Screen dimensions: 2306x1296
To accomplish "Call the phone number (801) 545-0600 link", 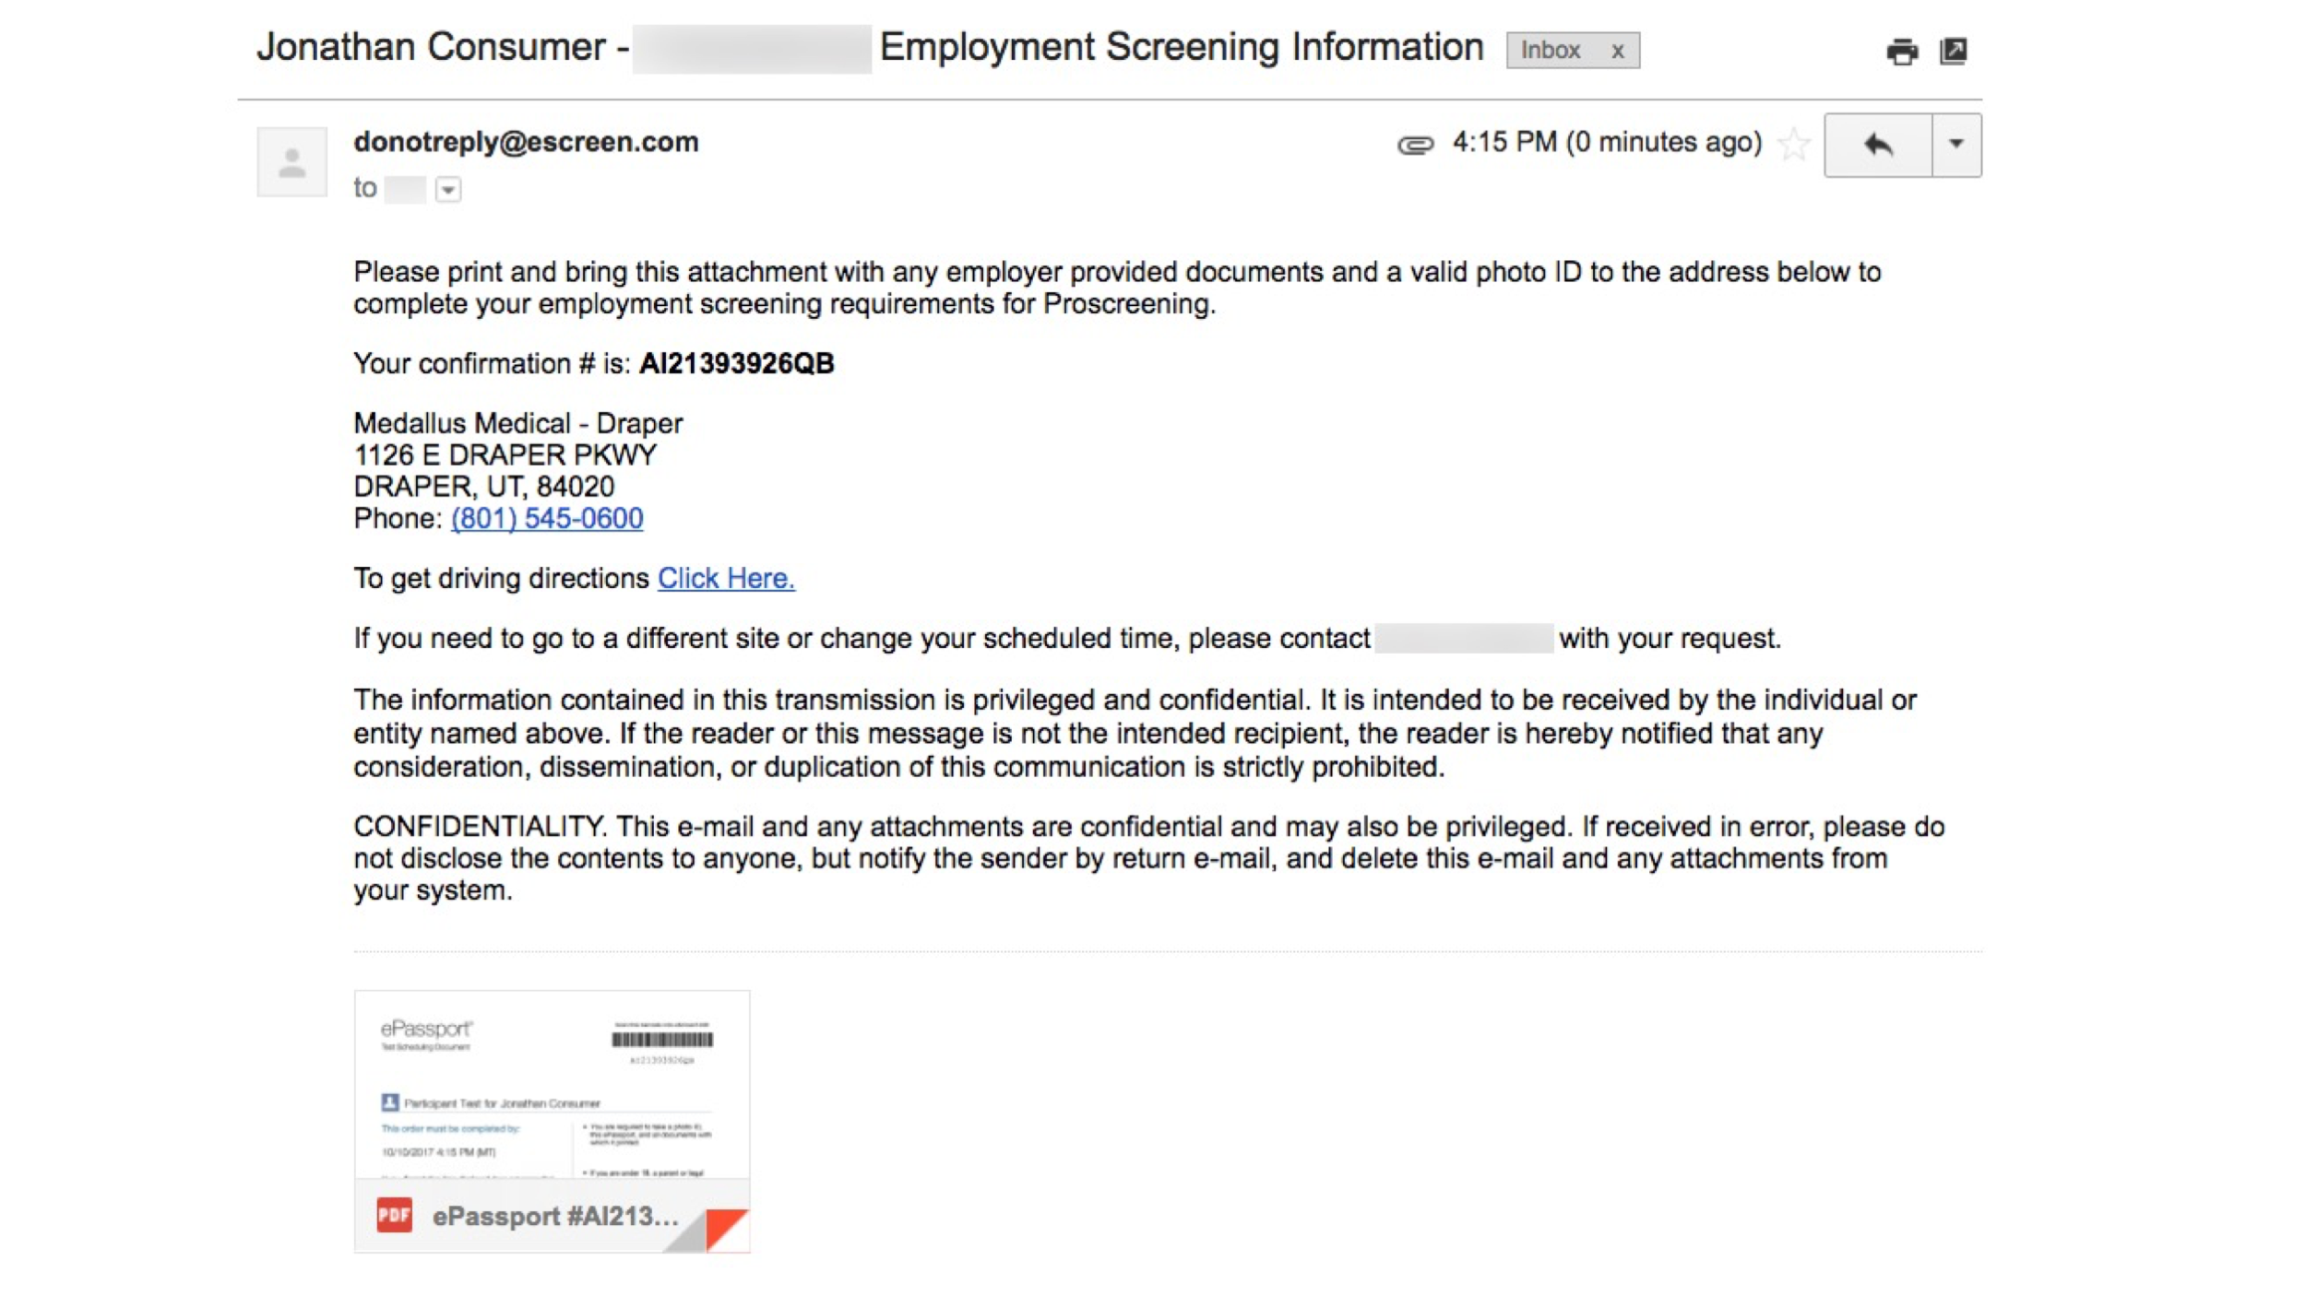I will coord(547,519).
